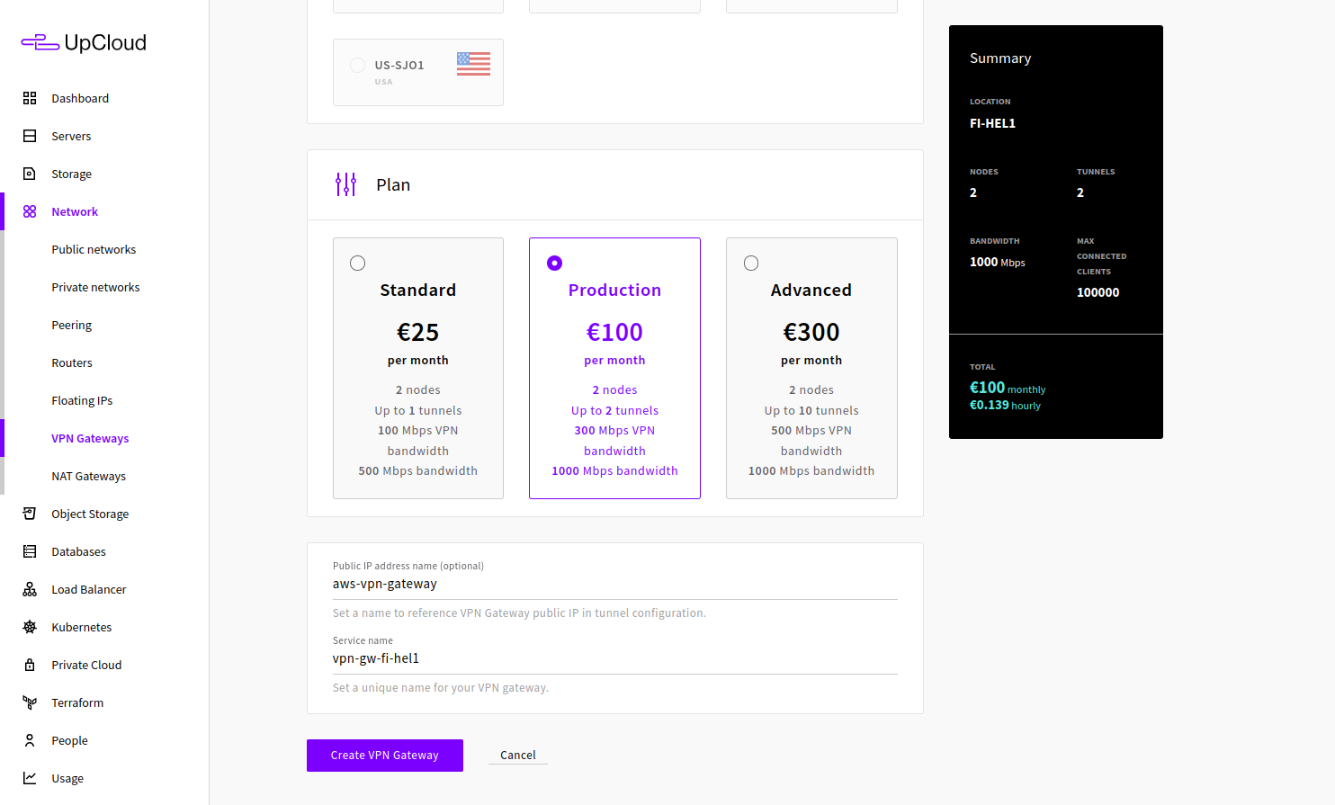Open the Terraform link
The image size is (1335, 805).
pos(77,702)
